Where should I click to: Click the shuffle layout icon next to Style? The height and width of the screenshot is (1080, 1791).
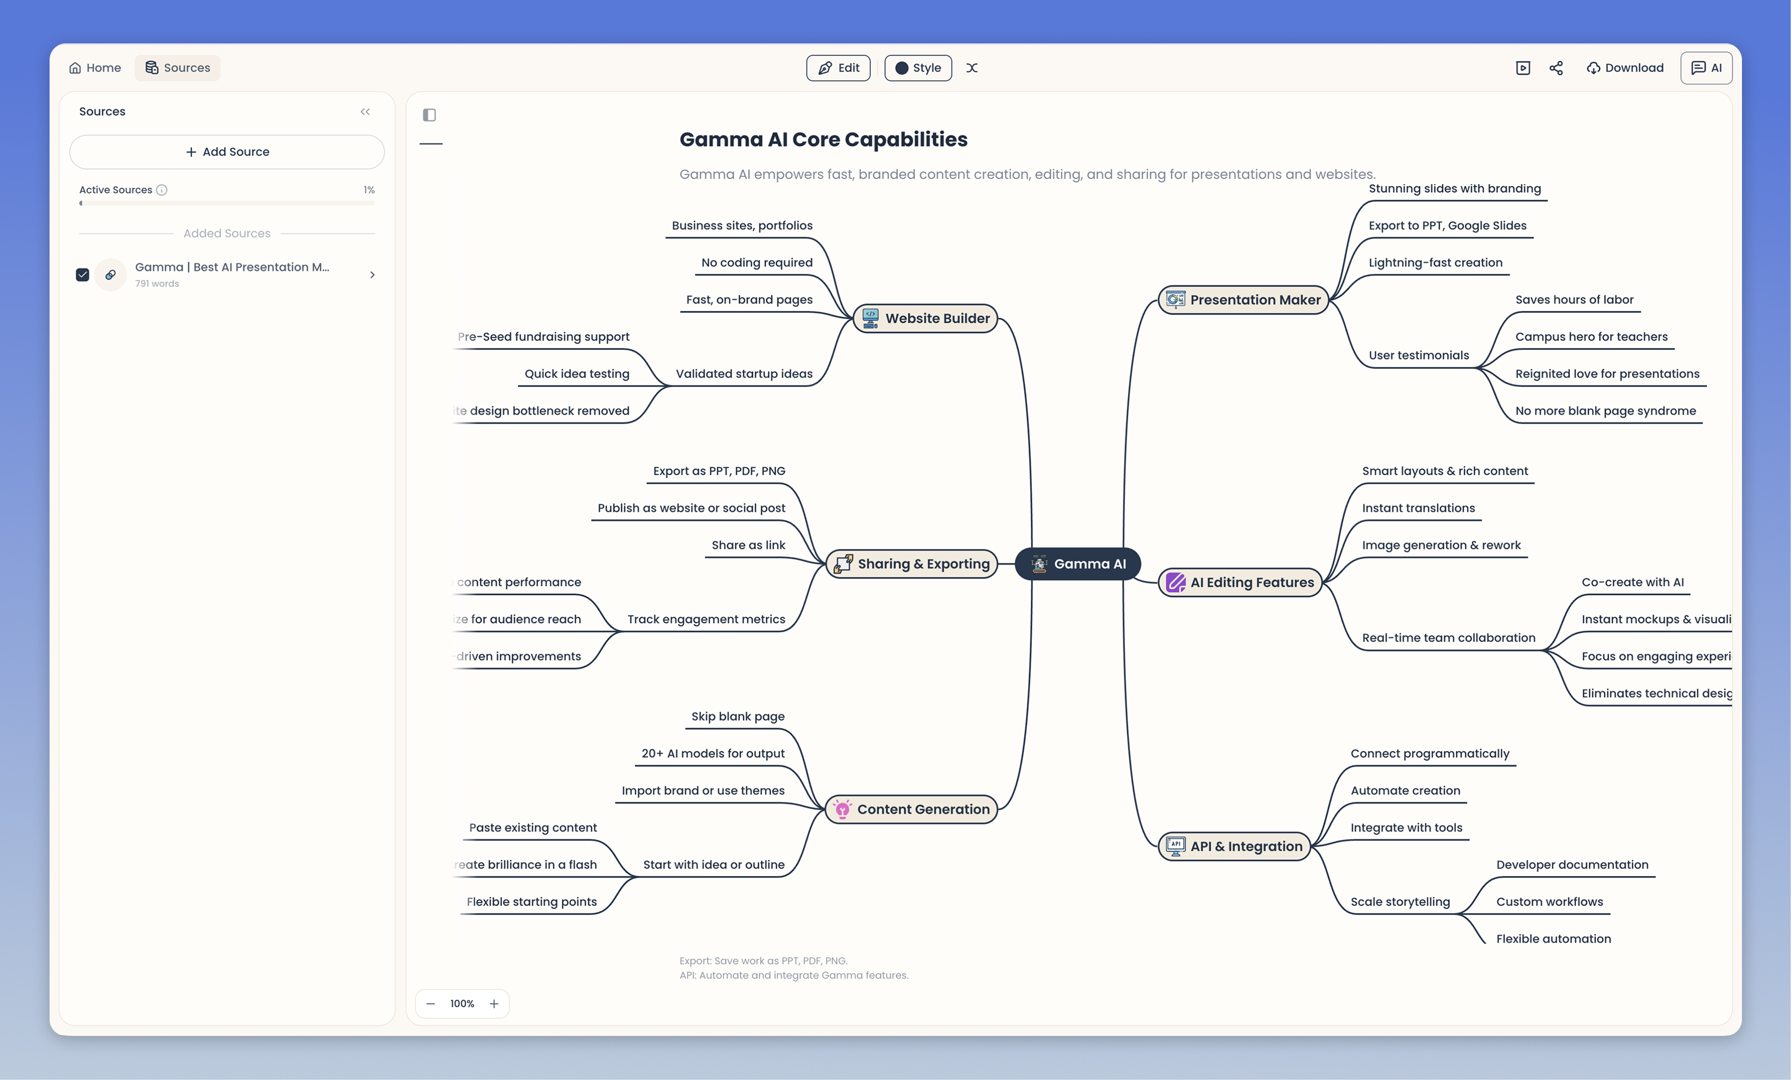point(972,68)
